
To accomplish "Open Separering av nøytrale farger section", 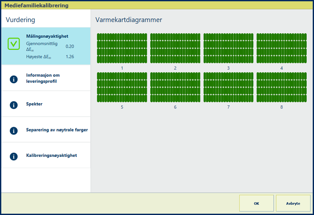I will tap(46, 130).
